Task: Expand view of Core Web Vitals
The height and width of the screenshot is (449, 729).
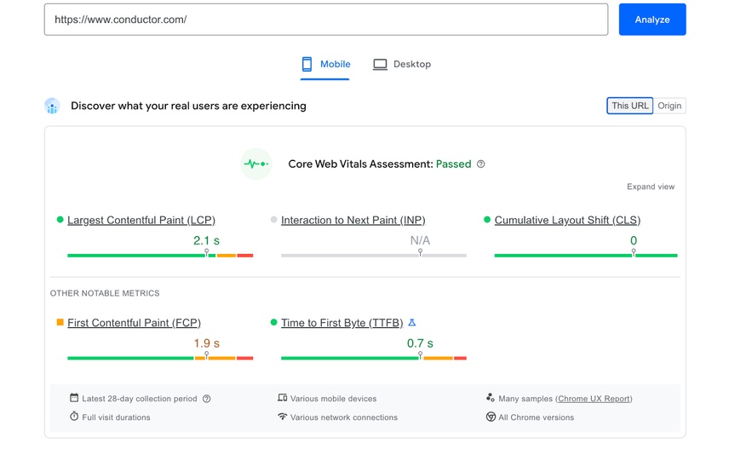Action: pos(651,187)
